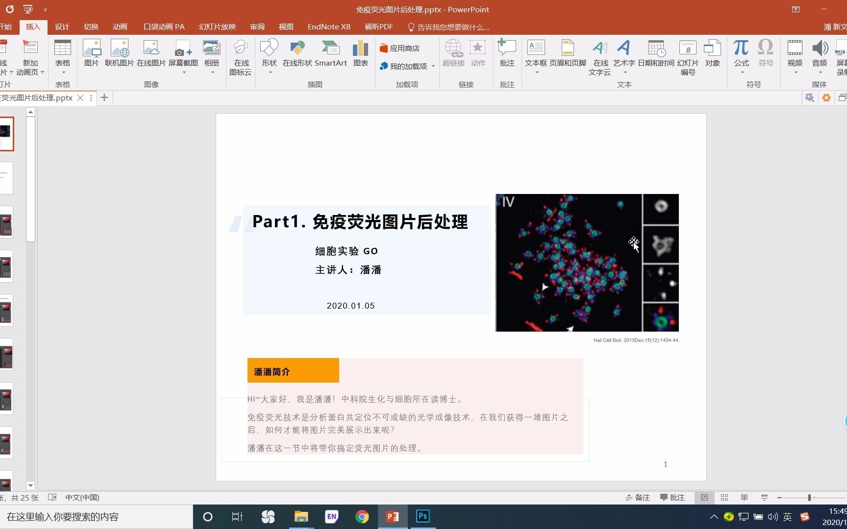847x529 pixels.
Task: Open Photoshop from the taskbar
Action: (x=423, y=517)
